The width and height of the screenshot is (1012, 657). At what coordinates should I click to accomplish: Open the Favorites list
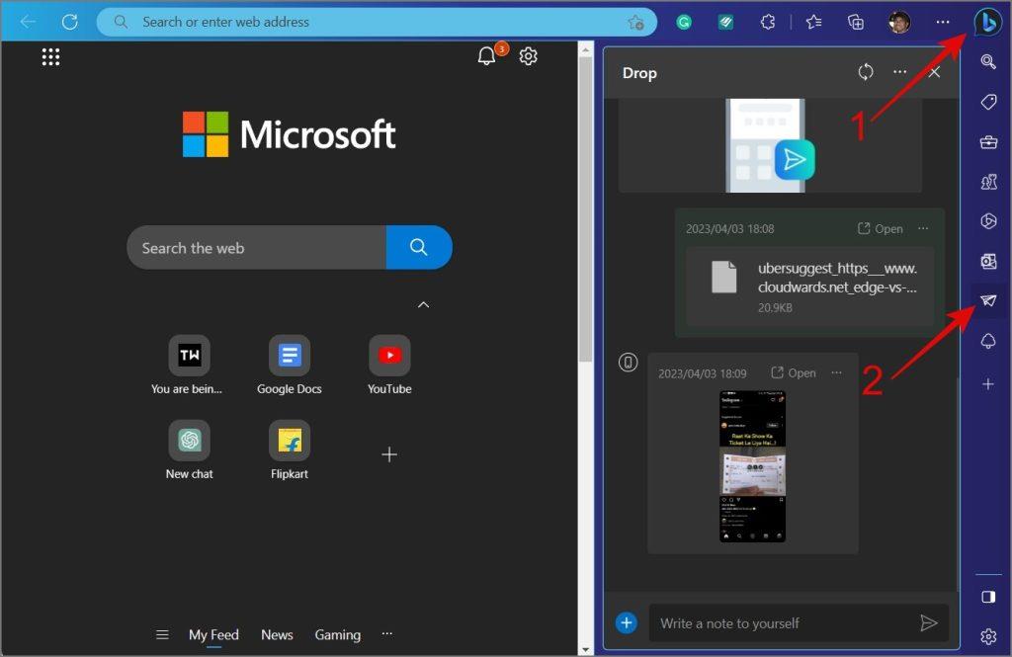point(814,23)
